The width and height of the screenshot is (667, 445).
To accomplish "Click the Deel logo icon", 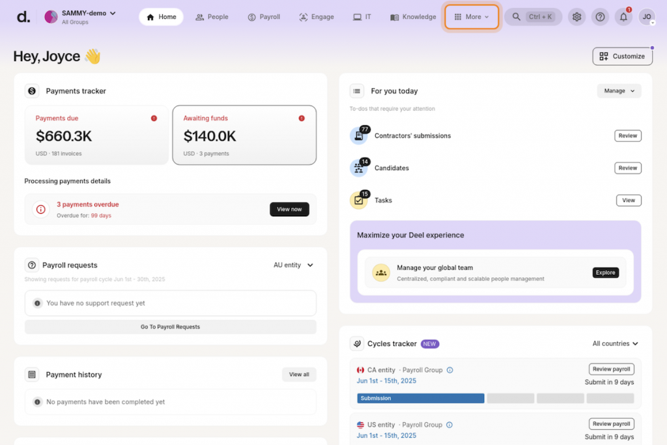I will pyautogui.click(x=23, y=16).
